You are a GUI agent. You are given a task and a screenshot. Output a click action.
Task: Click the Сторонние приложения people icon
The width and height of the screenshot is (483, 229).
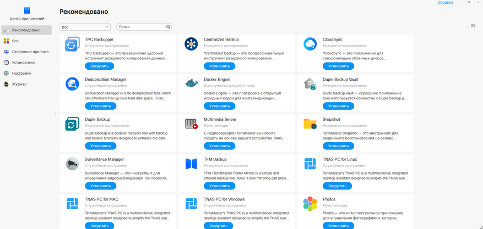[x=6, y=52]
